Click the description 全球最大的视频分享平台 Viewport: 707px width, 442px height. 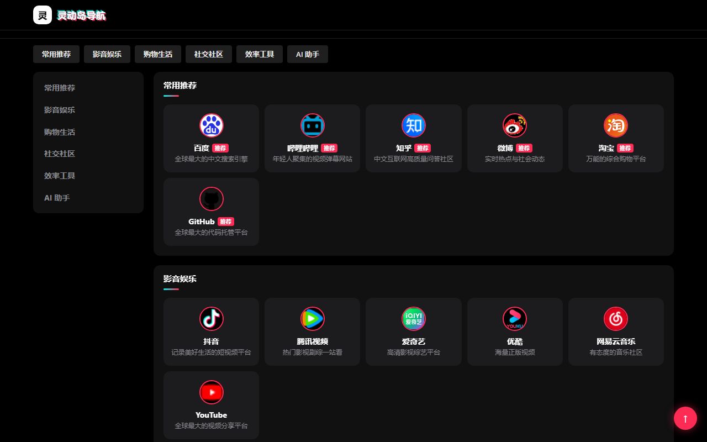211,426
